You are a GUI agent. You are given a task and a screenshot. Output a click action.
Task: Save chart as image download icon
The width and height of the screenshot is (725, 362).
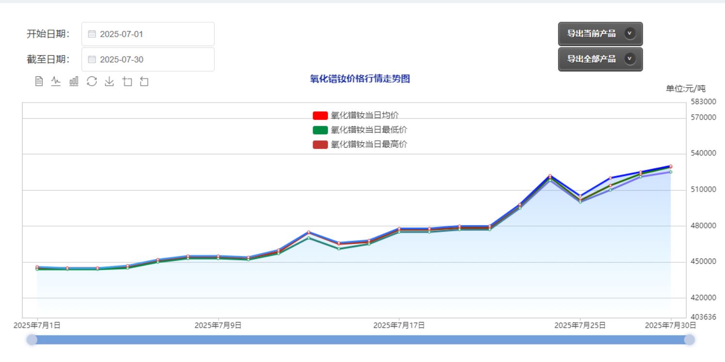(x=110, y=81)
